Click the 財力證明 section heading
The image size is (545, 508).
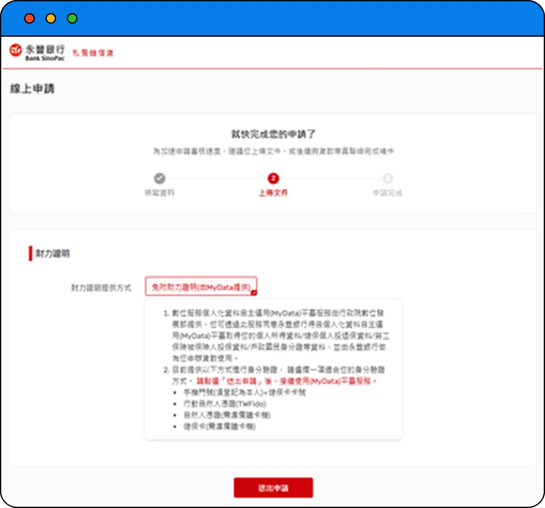53,254
